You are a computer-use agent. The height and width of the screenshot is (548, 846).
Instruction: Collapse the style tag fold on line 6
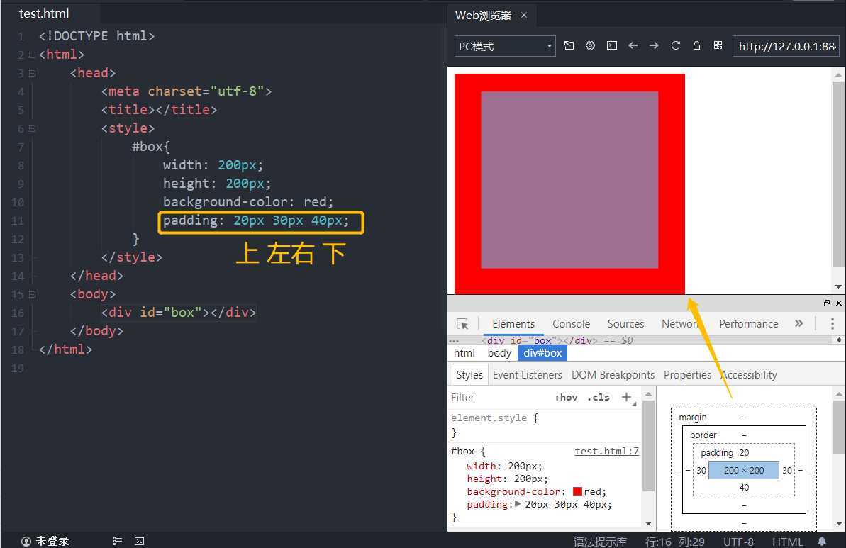point(33,128)
